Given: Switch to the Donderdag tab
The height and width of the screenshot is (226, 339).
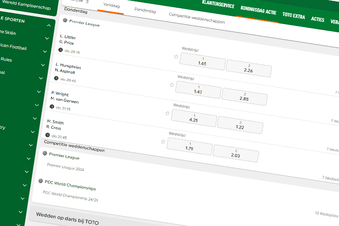Looking at the screenshot, I should (145, 10).
